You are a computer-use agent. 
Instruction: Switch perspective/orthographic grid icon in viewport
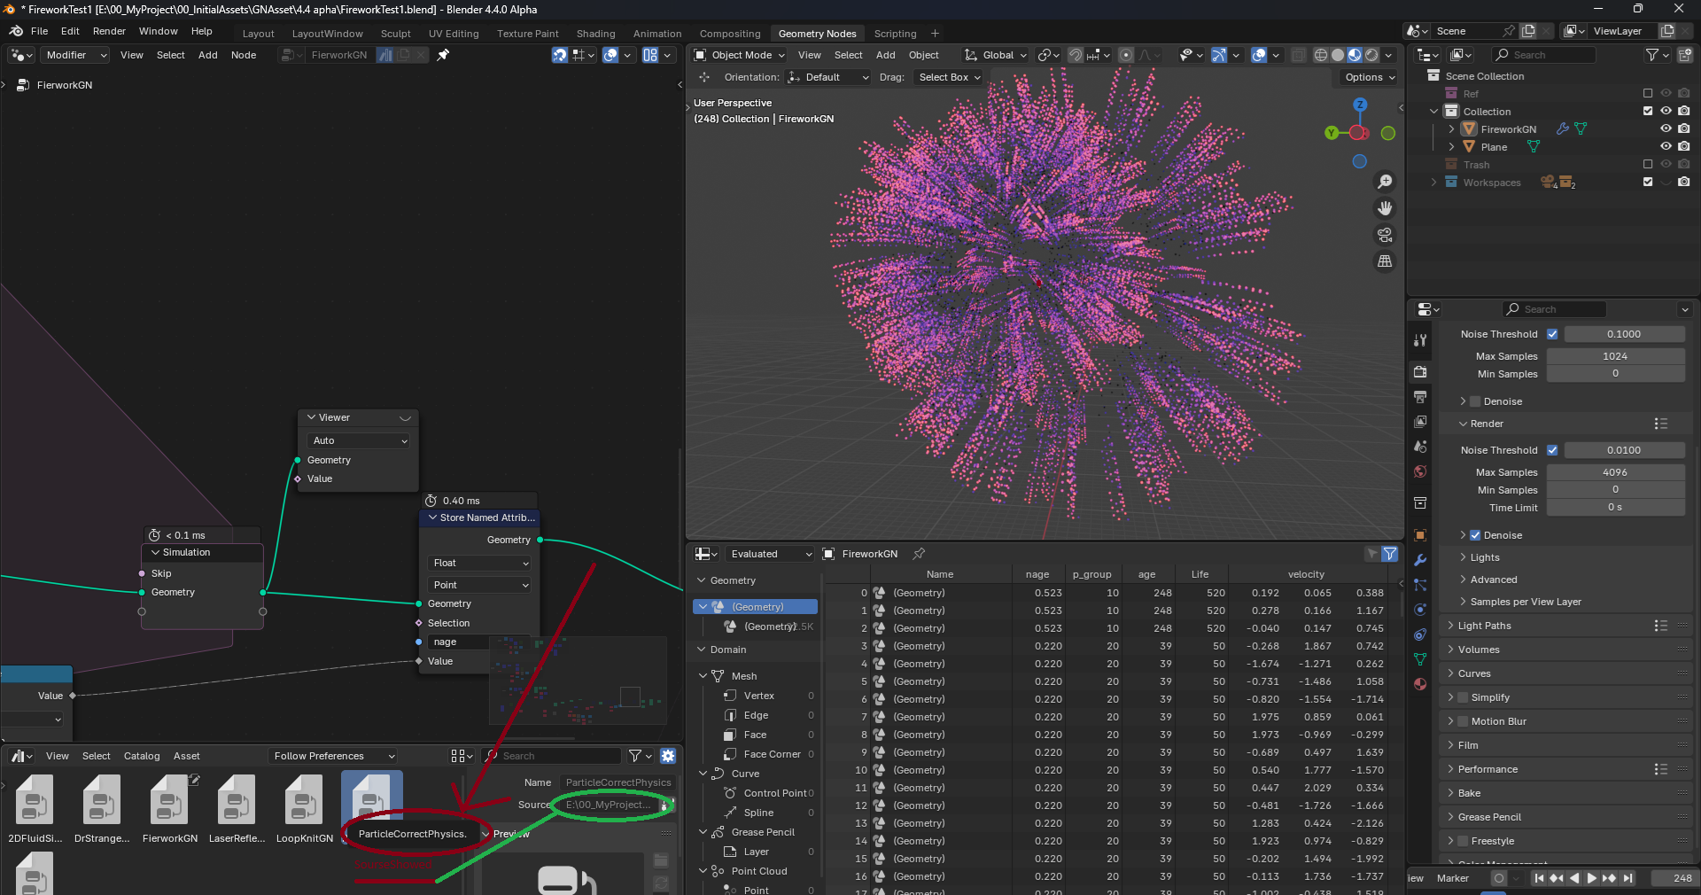coord(1384,261)
